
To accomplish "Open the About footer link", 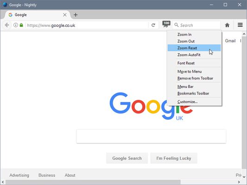I will [x=70, y=175].
